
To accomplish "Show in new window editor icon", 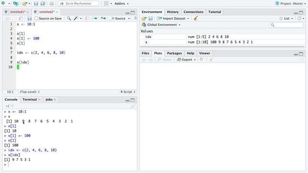I will pos(21,18).
